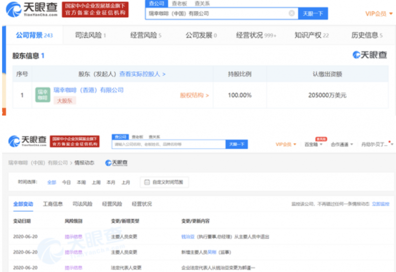
Task: Open the 合作通道 dropdown menu
Action: pos(342,144)
